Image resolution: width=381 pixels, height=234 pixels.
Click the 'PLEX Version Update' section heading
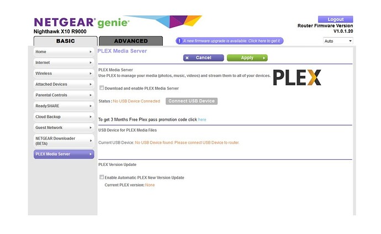pyautogui.click(x=118, y=165)
